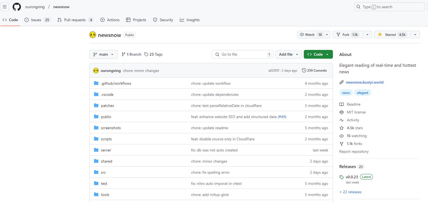Expand the main branch selector dropdown

(104, 55)
